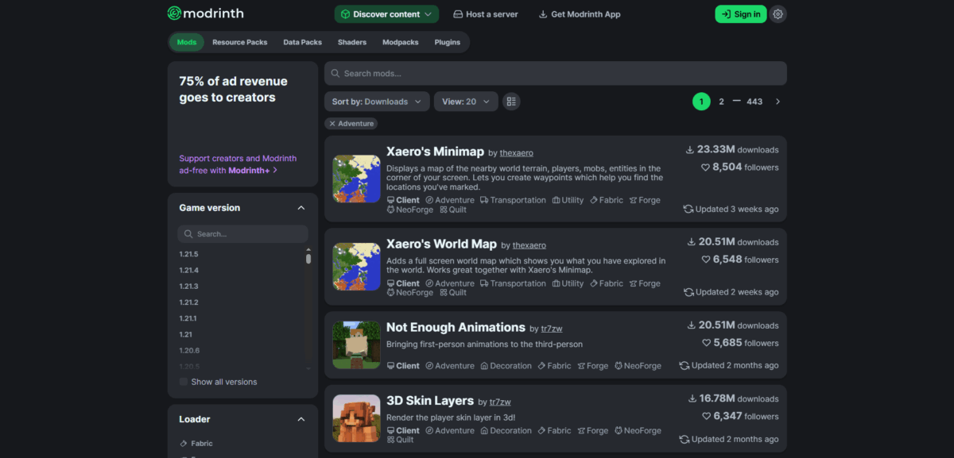Open the Sort by: Downloads dropdown
This screenshot has width=954, height=458.
point(377,101)
